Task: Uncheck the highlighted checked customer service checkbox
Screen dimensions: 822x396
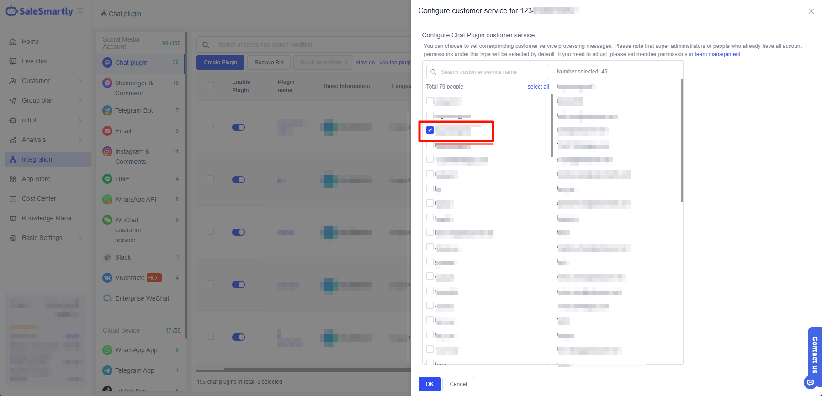Action: click(430, 130)
